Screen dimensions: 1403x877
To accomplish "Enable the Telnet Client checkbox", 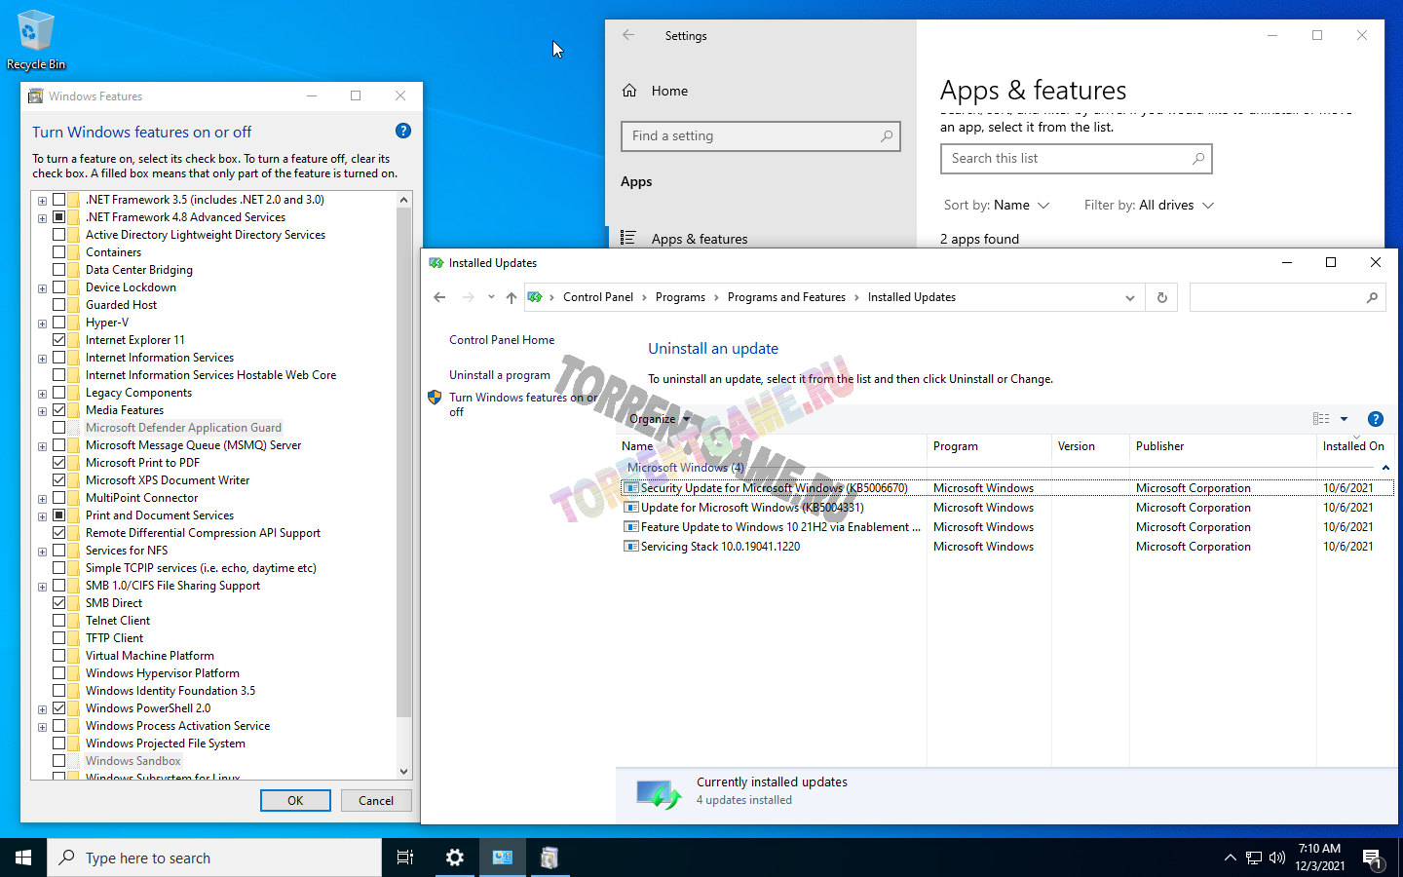I will point(59,621).
